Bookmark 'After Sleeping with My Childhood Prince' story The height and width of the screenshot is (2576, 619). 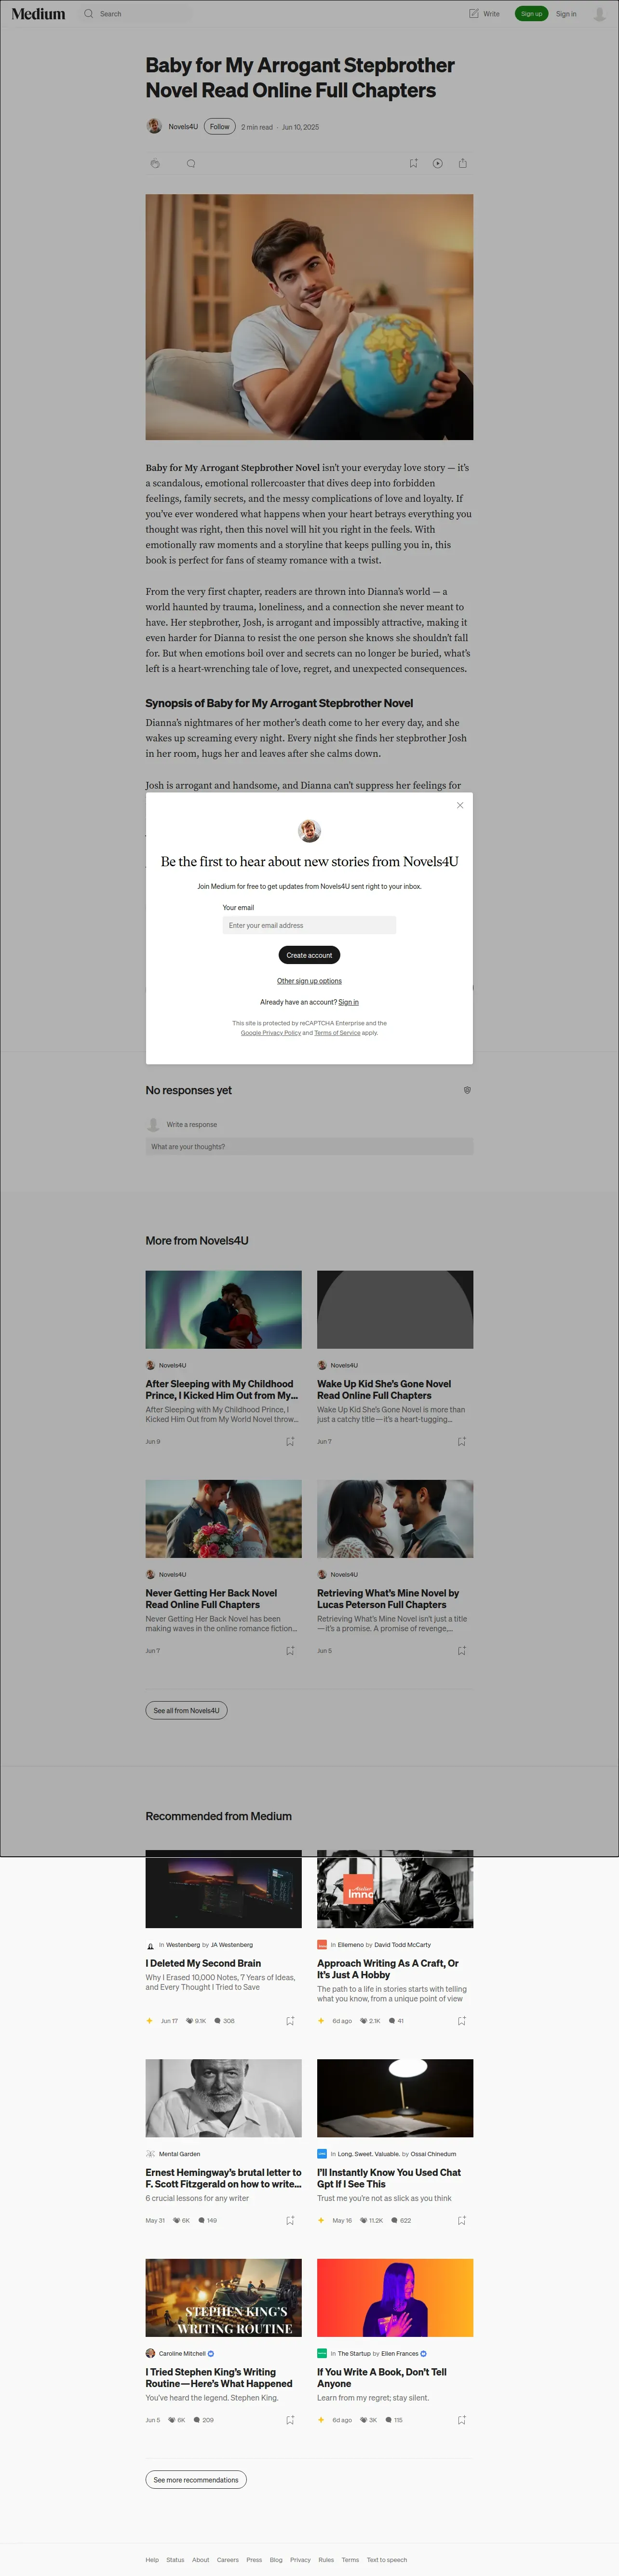tap(290, 1441)
